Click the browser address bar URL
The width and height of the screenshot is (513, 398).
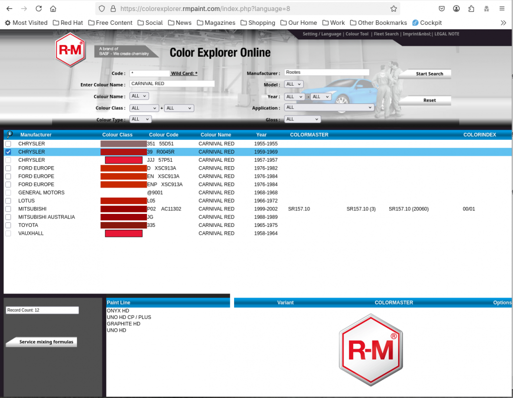point(205,9)
